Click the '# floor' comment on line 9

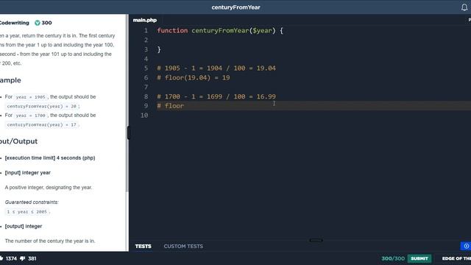coord(170,106)
